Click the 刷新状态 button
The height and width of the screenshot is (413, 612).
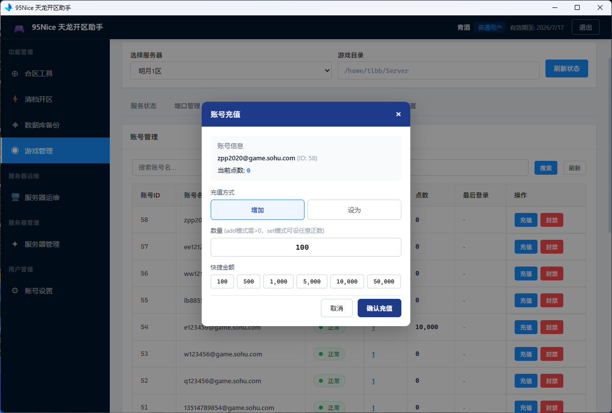tap(567, 69)
